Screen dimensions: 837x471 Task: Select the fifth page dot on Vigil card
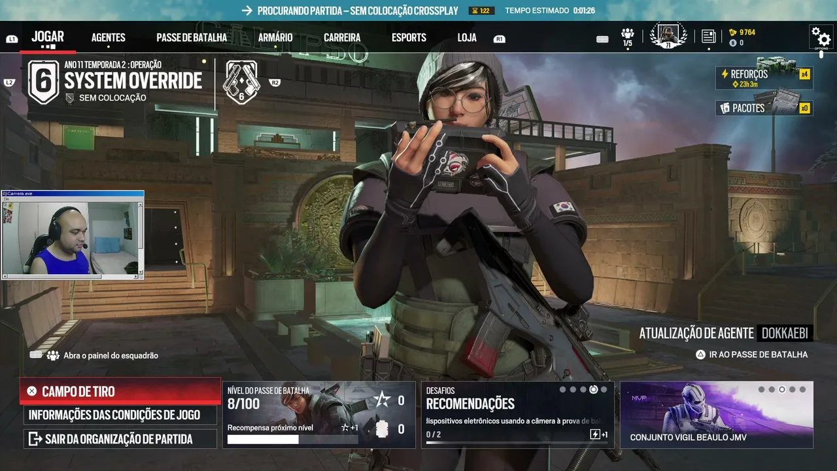(802, 389)
